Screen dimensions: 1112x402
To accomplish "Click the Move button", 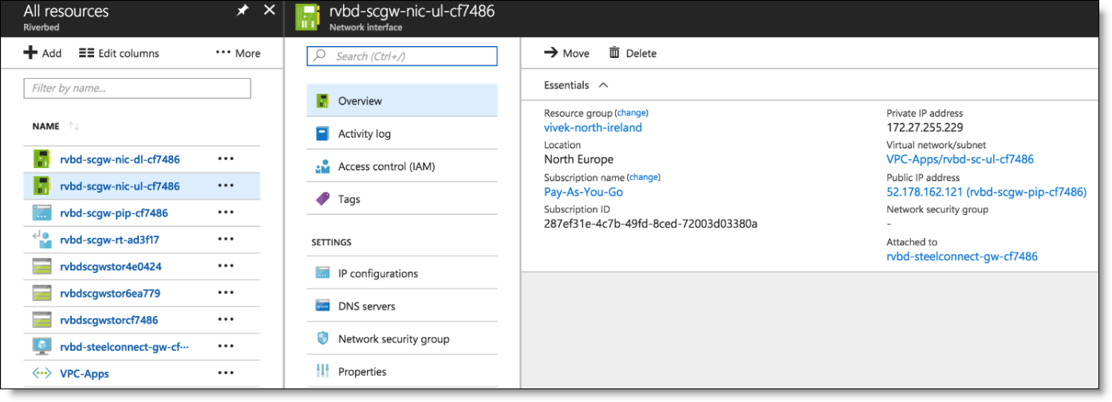I will coord(566,53).
